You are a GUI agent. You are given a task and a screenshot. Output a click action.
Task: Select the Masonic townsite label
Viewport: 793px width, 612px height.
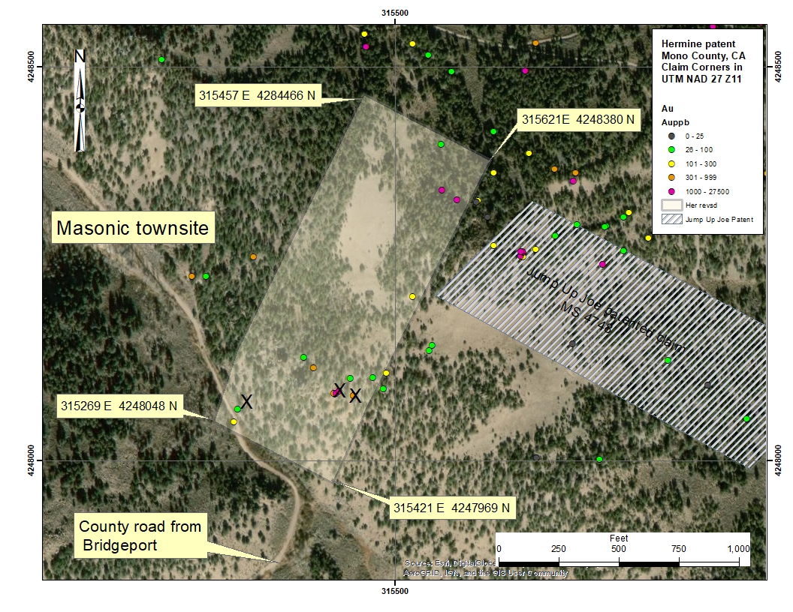[x=132, y=228]
